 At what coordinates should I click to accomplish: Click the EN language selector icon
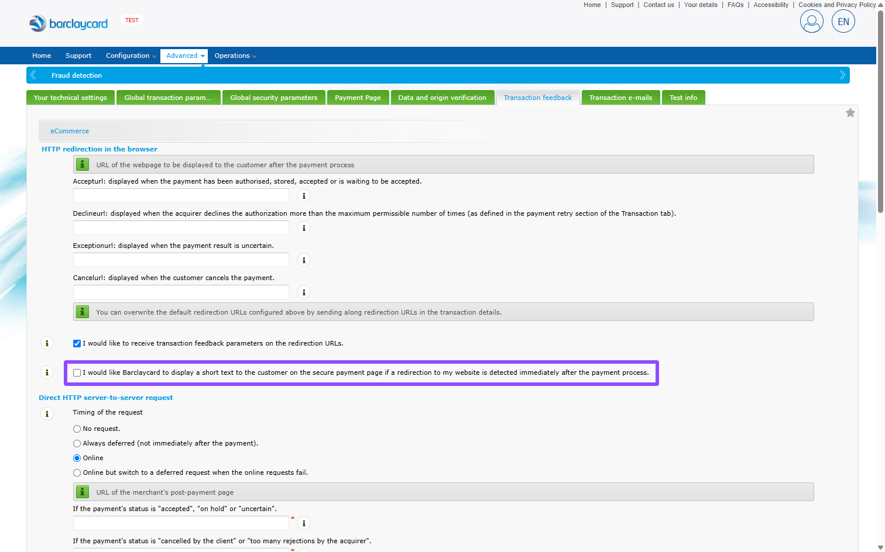click(843, 22)
